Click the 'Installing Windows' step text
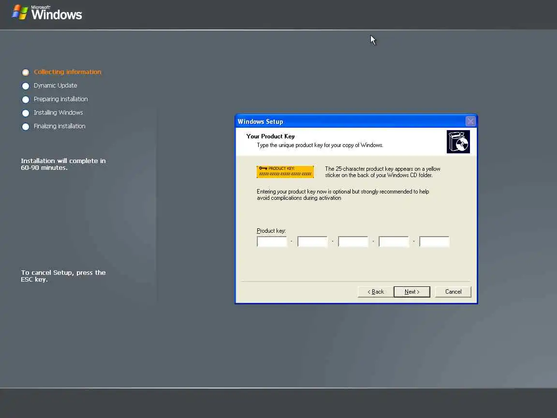The width and height of the screenshot is (557, 418). (x=58, y=112)
